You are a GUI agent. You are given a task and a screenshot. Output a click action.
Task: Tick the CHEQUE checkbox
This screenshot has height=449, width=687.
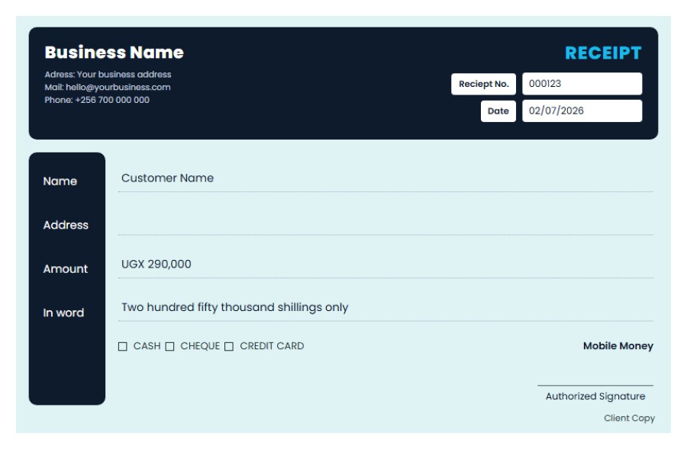point(169,347)
